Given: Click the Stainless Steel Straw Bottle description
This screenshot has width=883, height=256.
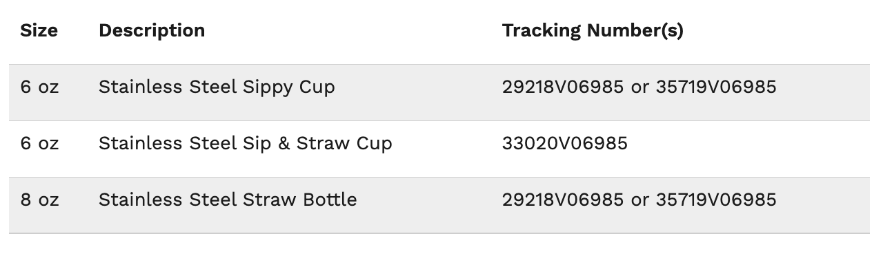Looking at the screenshot, I should click(228, 200).
